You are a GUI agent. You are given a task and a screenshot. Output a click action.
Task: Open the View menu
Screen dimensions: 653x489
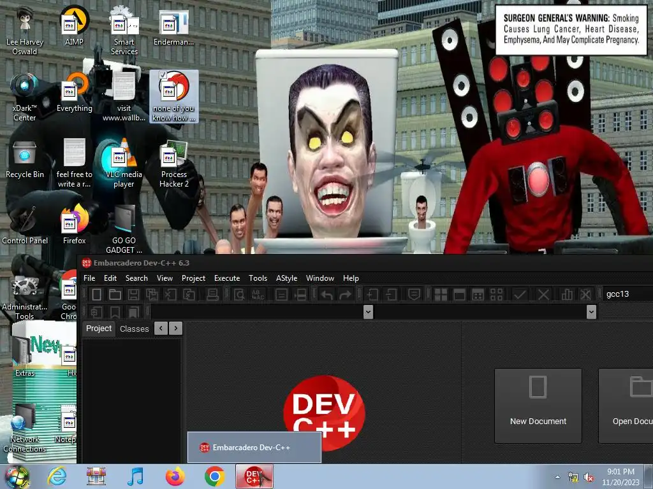165,278
